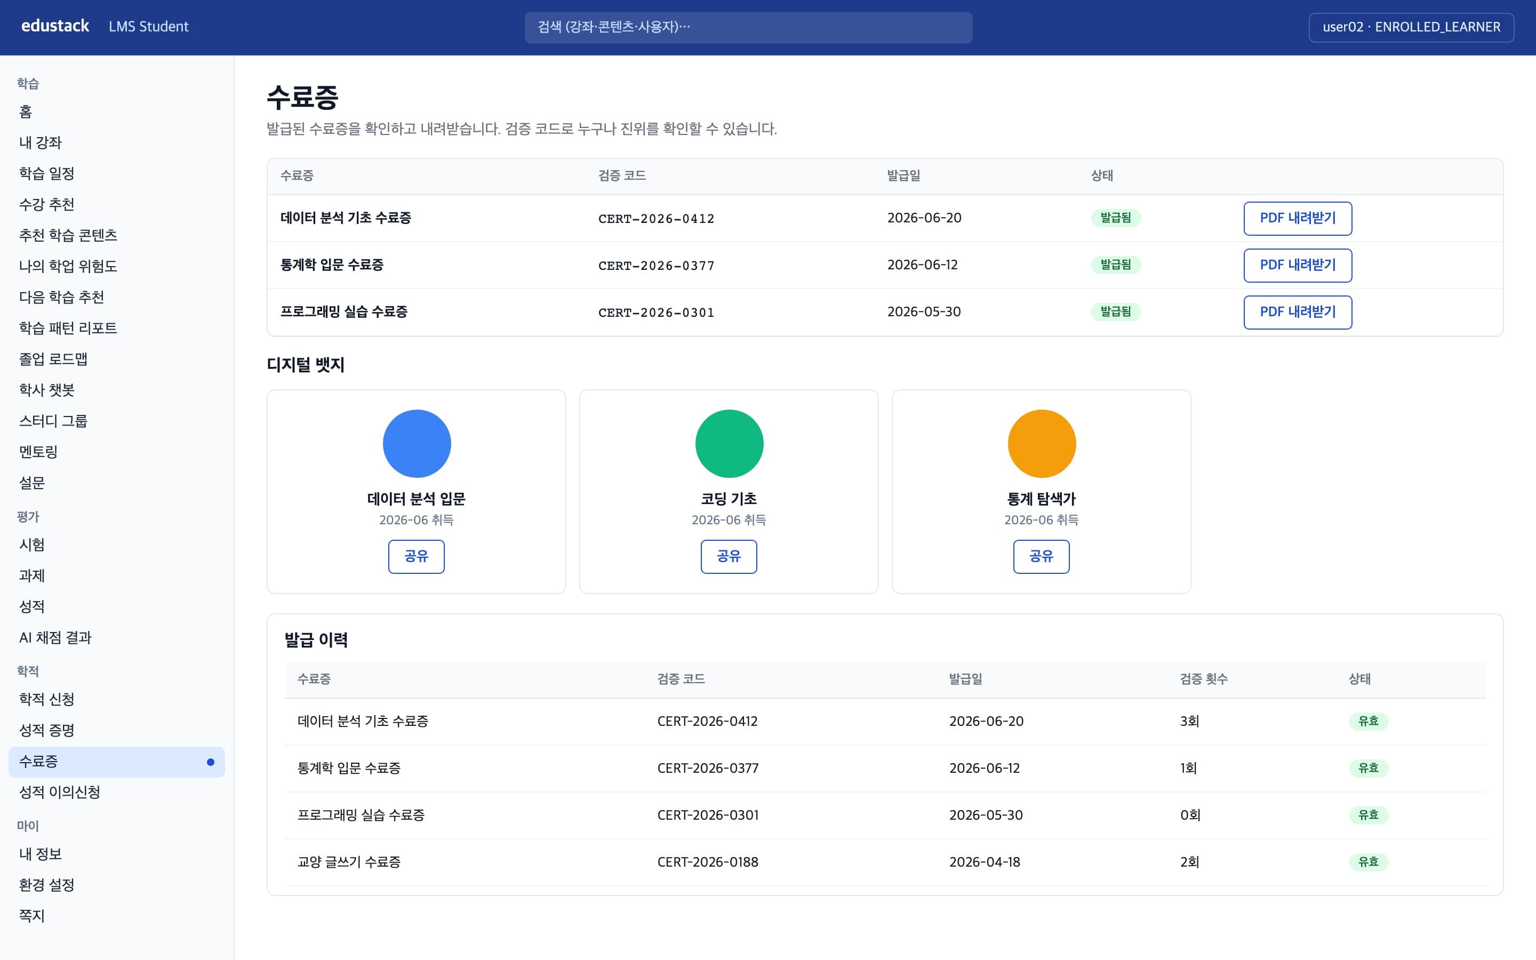The image size is (1536, 960).
Task: Open AI 채점 결과
Action: pyautogui.click(x=117, y=637)
